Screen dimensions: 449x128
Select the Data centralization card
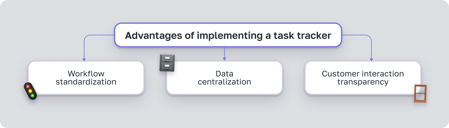tap(224, 78)
